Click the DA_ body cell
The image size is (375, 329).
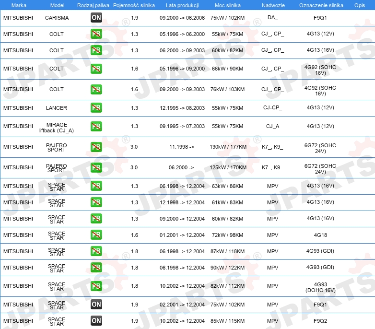coord(273,18)
